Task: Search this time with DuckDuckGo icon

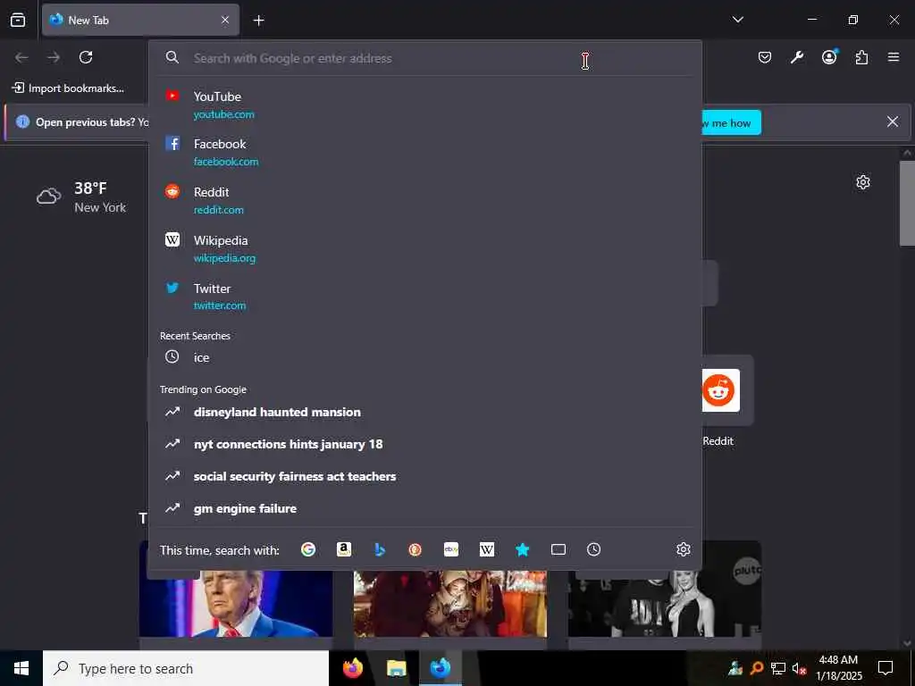Action: coord(415,549)
